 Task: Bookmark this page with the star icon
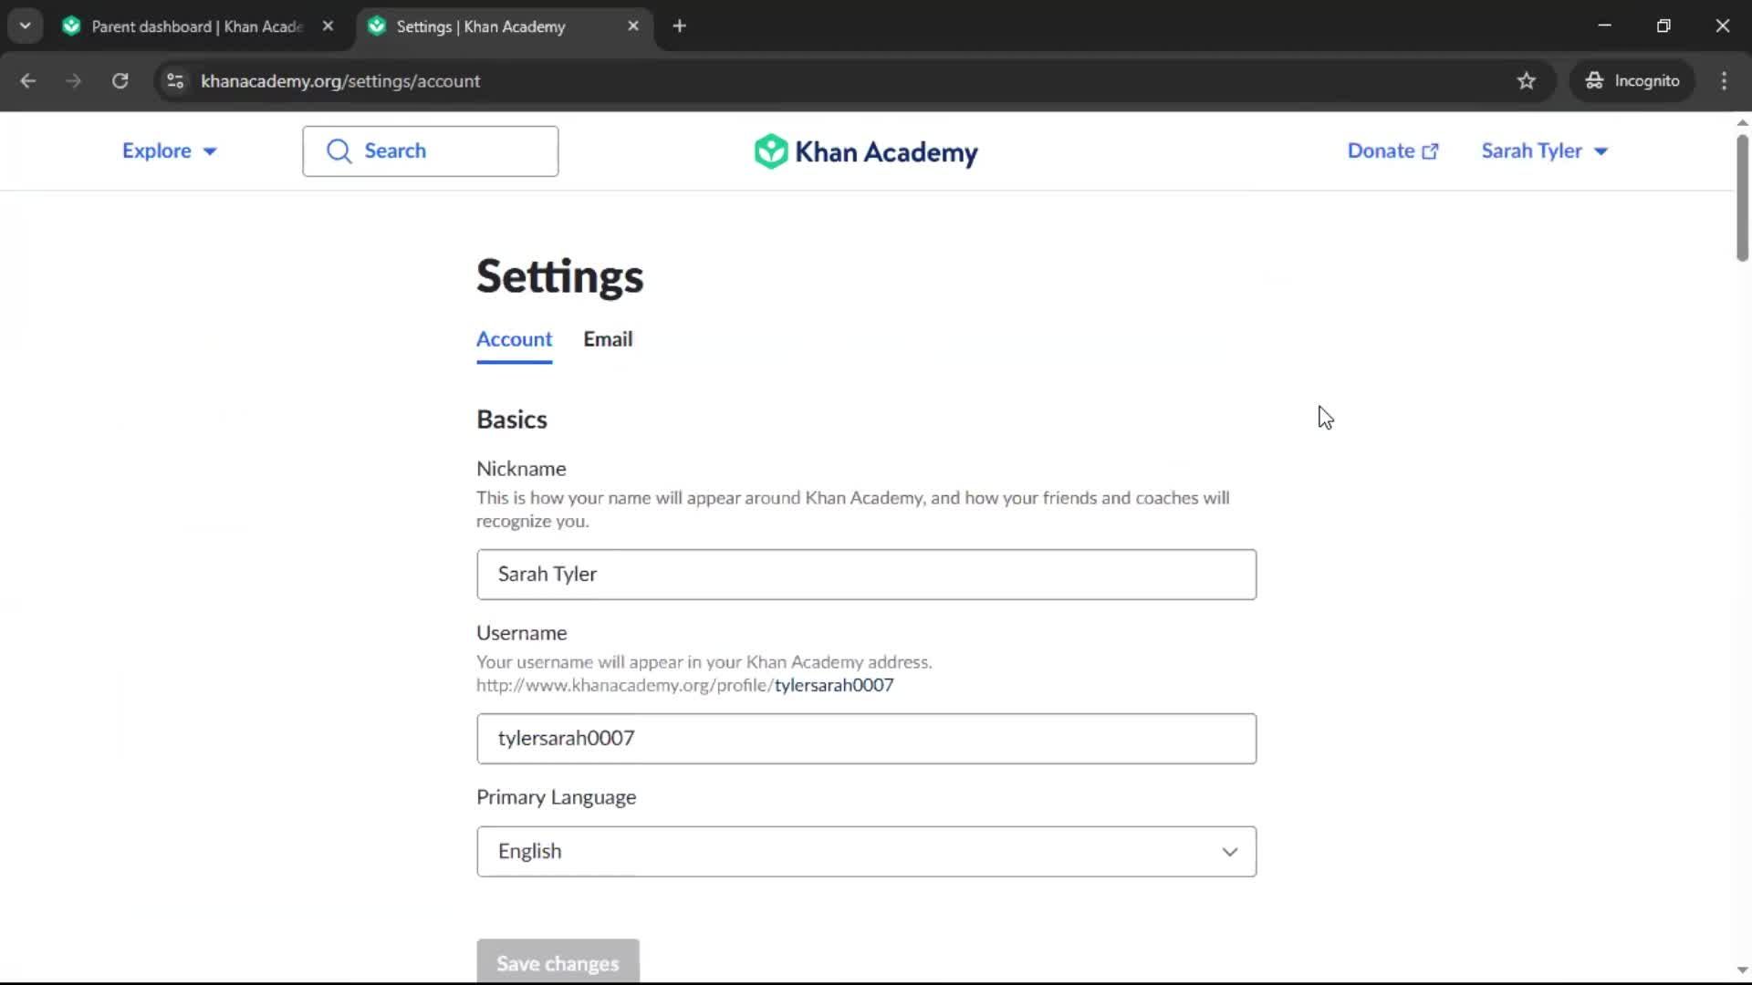[x=1526, y=80]
